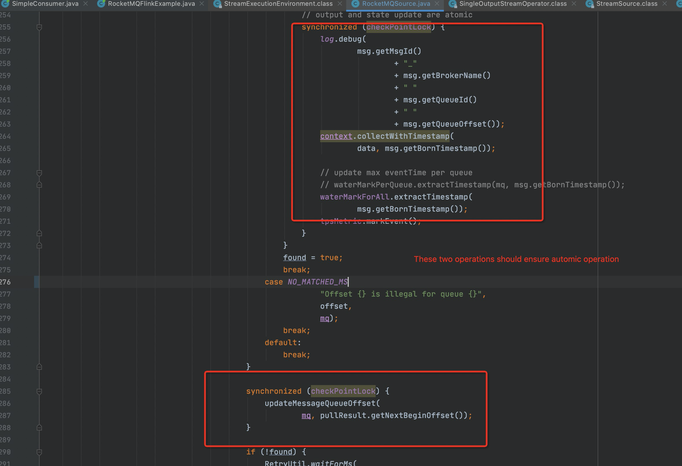The image size is (682, 466).
Task: Close the SingleOutputStreamOperator.class tab
Action: [x=574, y=4]
